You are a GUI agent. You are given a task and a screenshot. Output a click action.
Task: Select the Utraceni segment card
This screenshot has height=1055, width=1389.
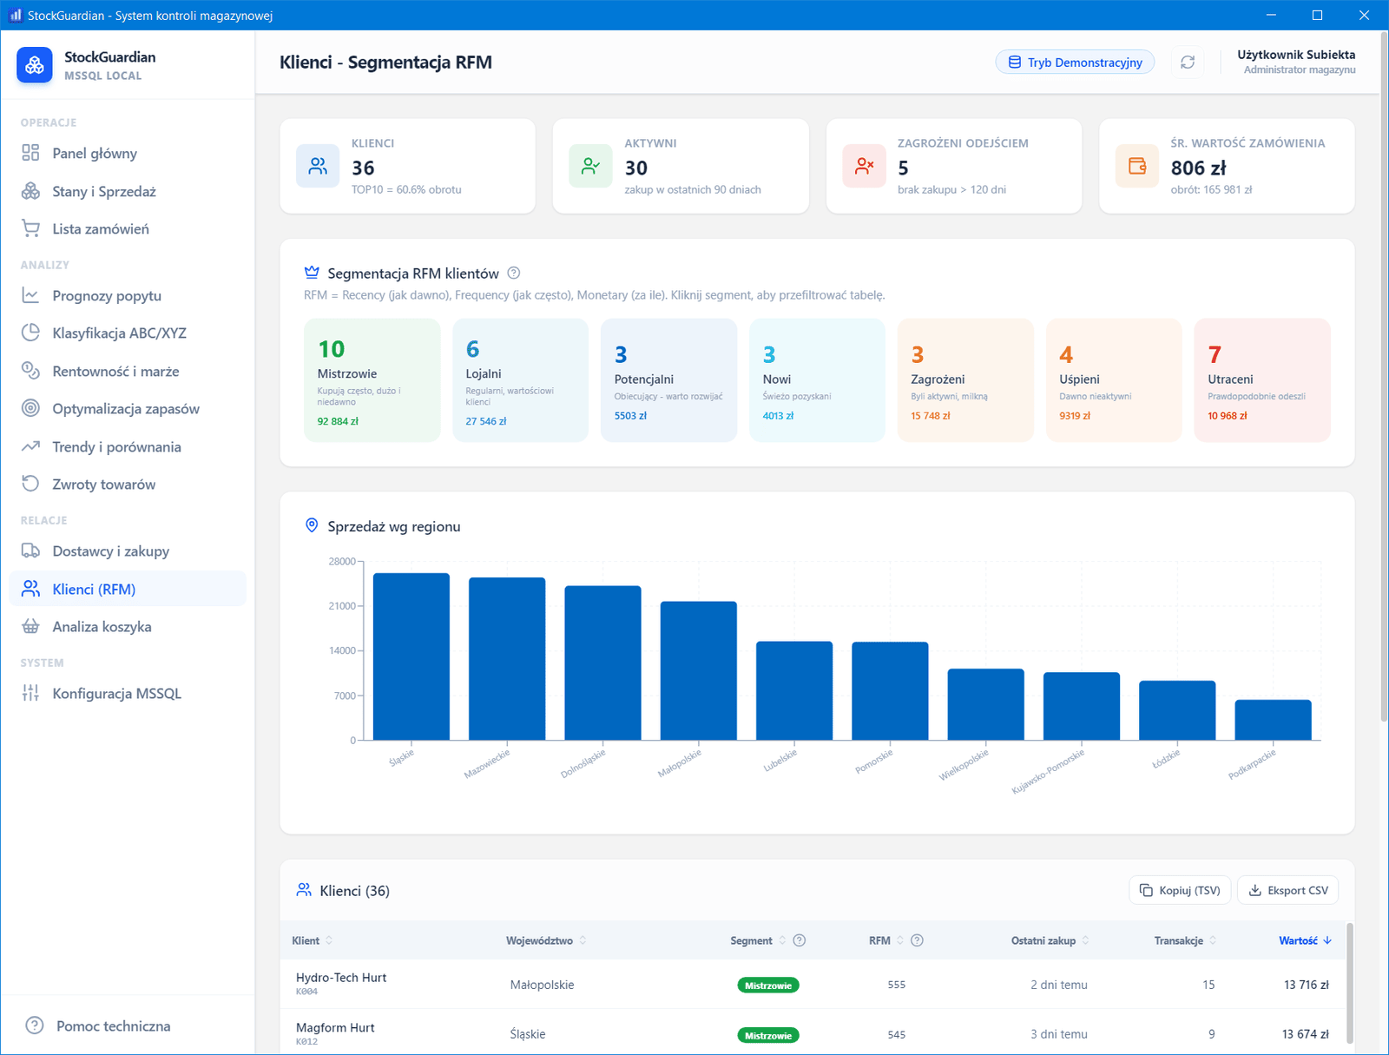tap(1262, 380)
